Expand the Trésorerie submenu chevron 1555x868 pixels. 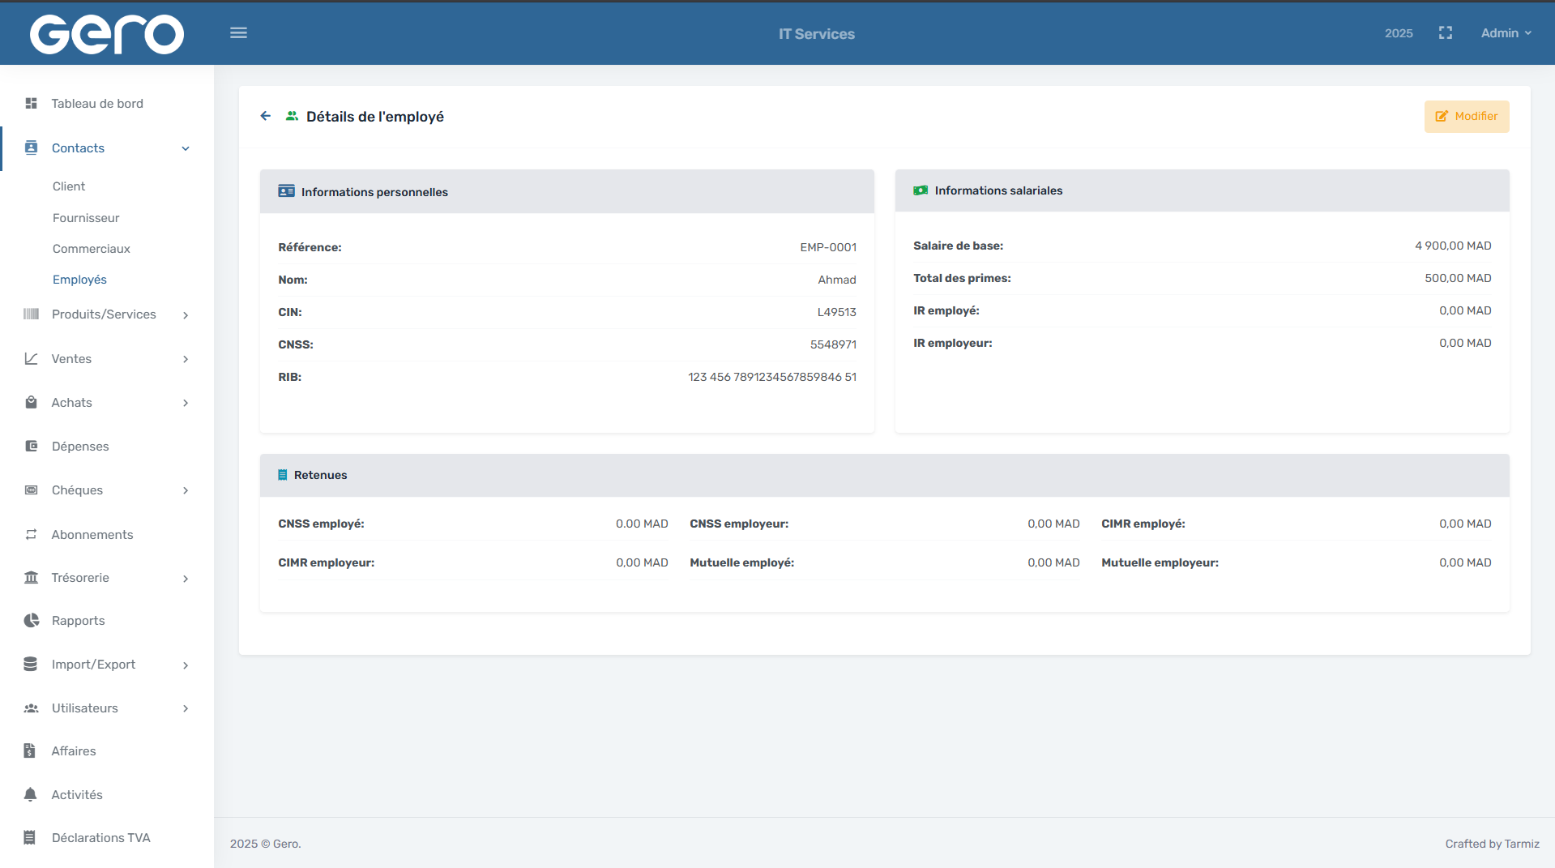pyautogui.click(x=186, y=579)
